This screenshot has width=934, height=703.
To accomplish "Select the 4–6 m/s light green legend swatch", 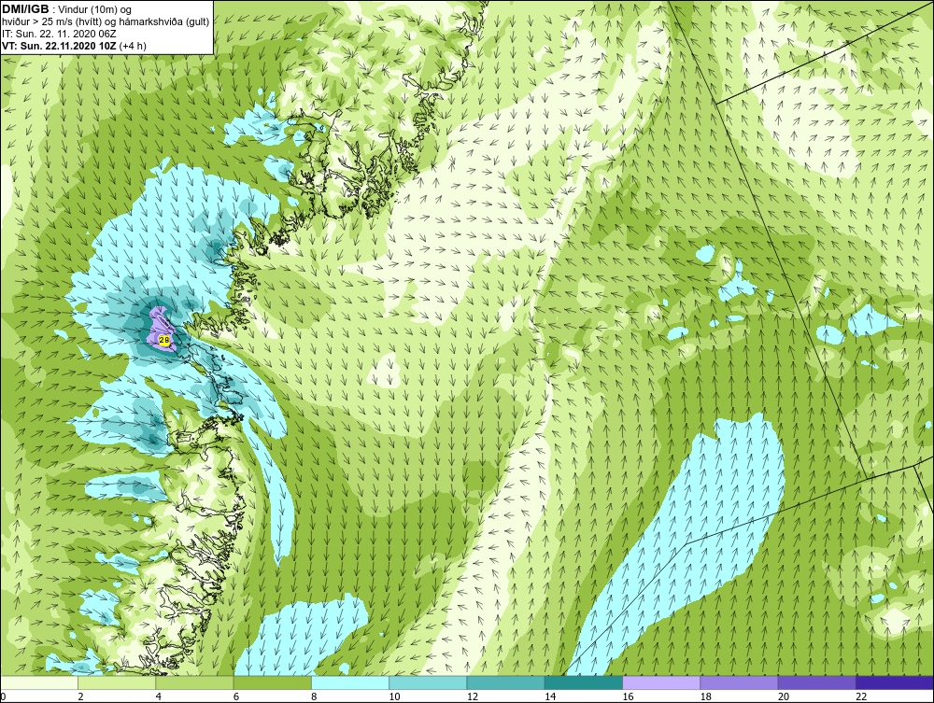I will 195,682.
